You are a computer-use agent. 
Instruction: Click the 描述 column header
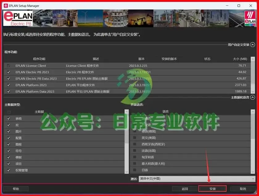(x=96, y=59)
